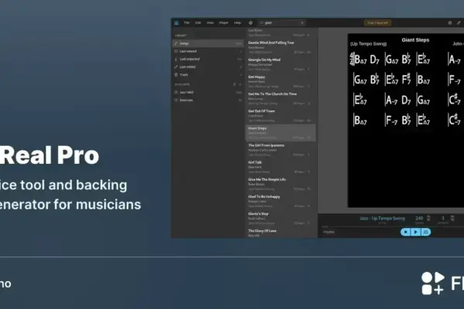Select Last imported in the sidebar
Image resolution: width=464 pixels, height=309 pixels.
[208, 59]
